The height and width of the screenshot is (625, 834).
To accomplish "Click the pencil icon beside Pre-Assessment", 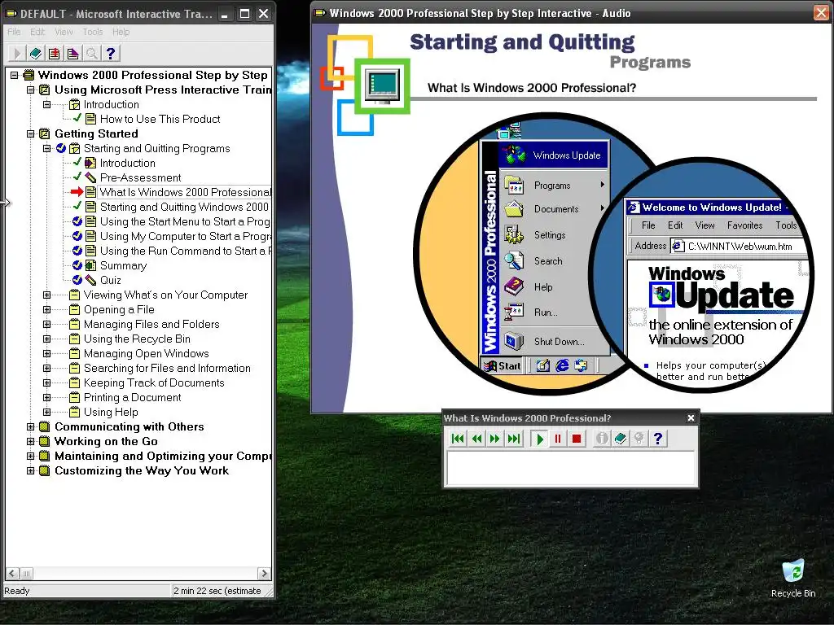I will (x=91, y=177).
